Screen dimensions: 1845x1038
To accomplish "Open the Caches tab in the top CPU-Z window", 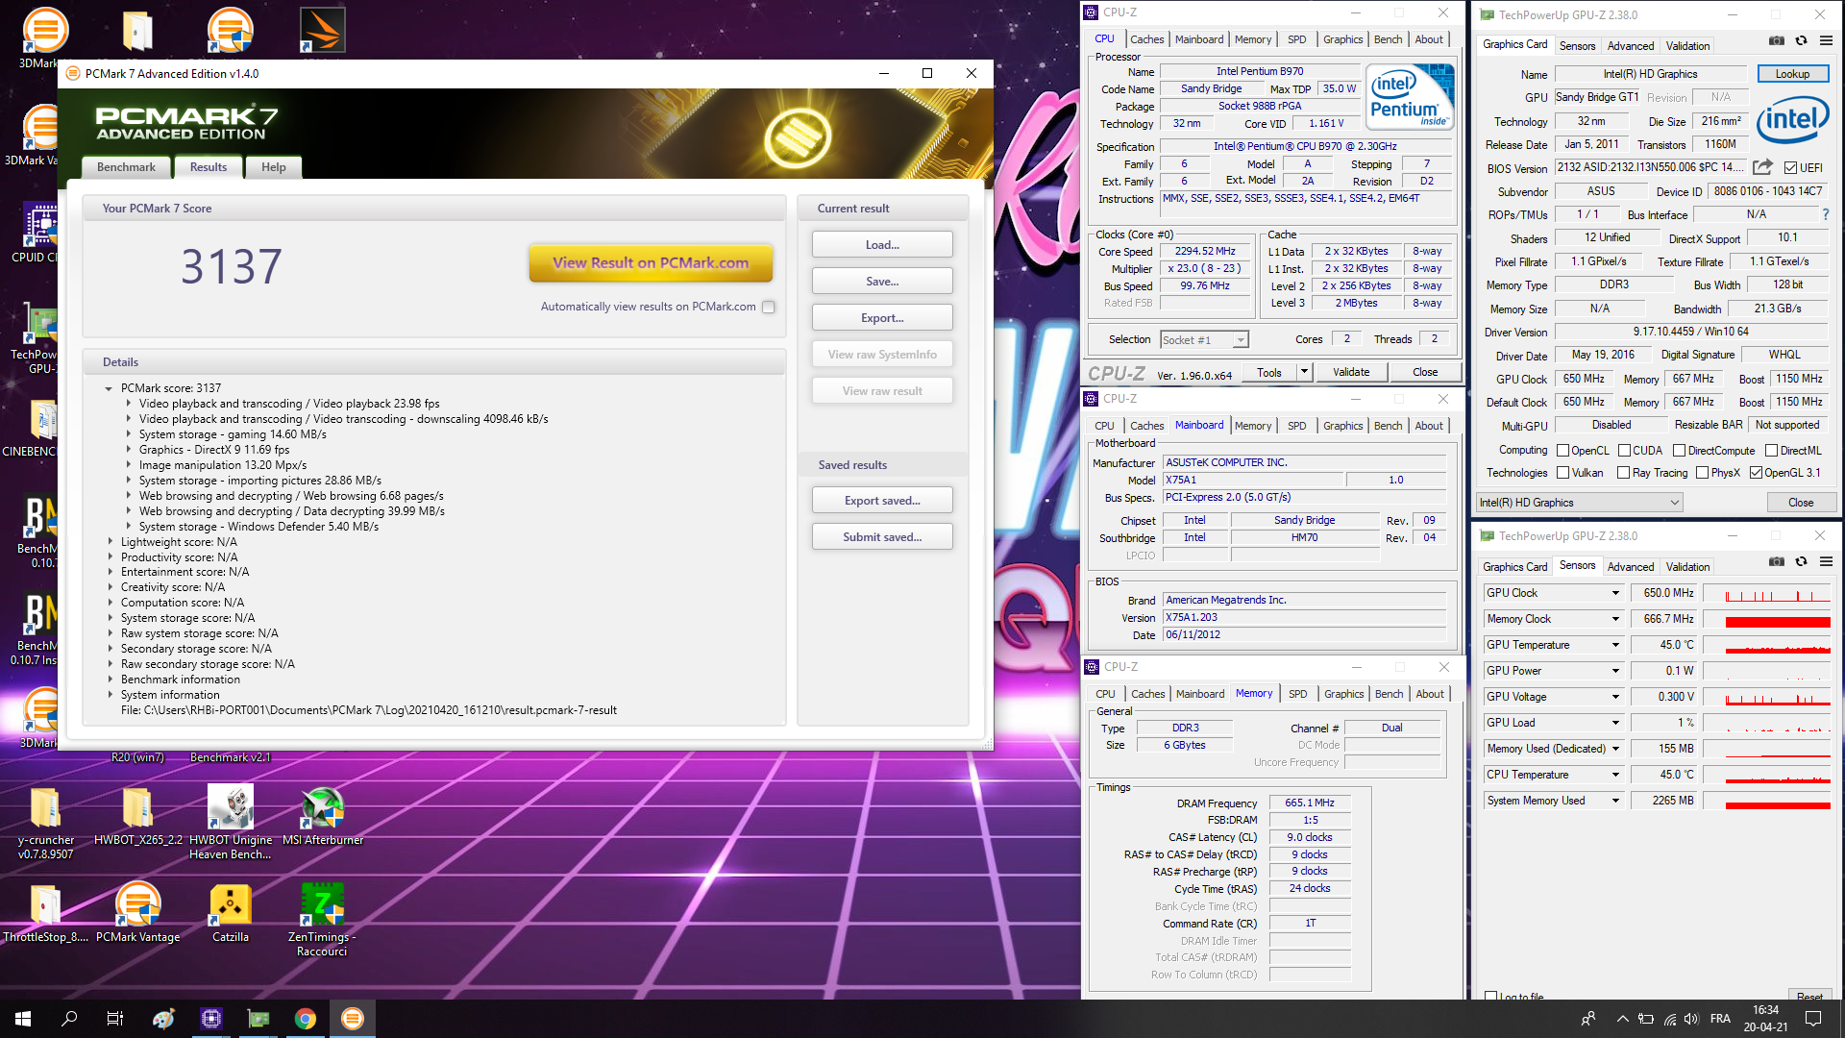I will point(1146,39).
